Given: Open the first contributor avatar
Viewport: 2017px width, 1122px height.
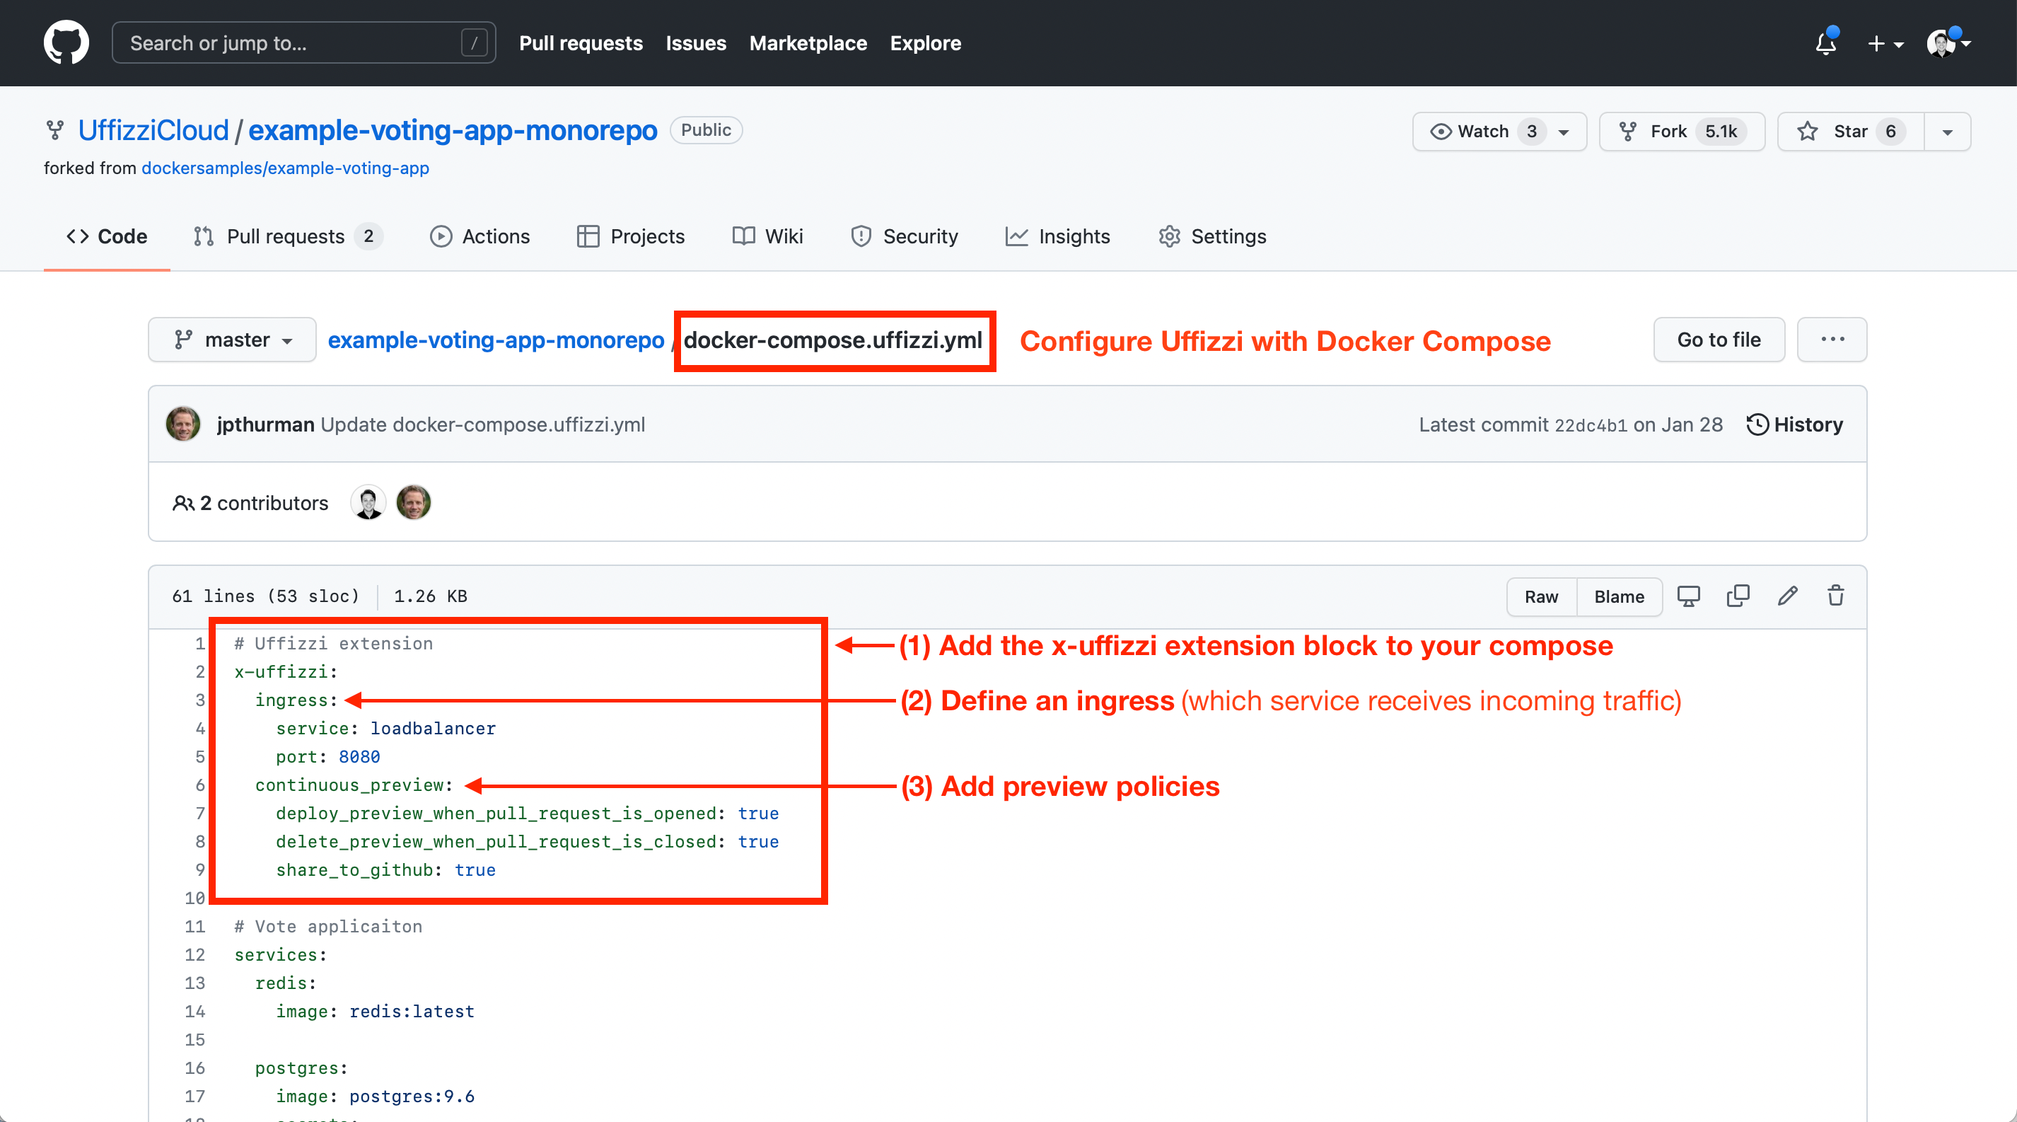Looking at the screenshot, I should pos(368,503).
